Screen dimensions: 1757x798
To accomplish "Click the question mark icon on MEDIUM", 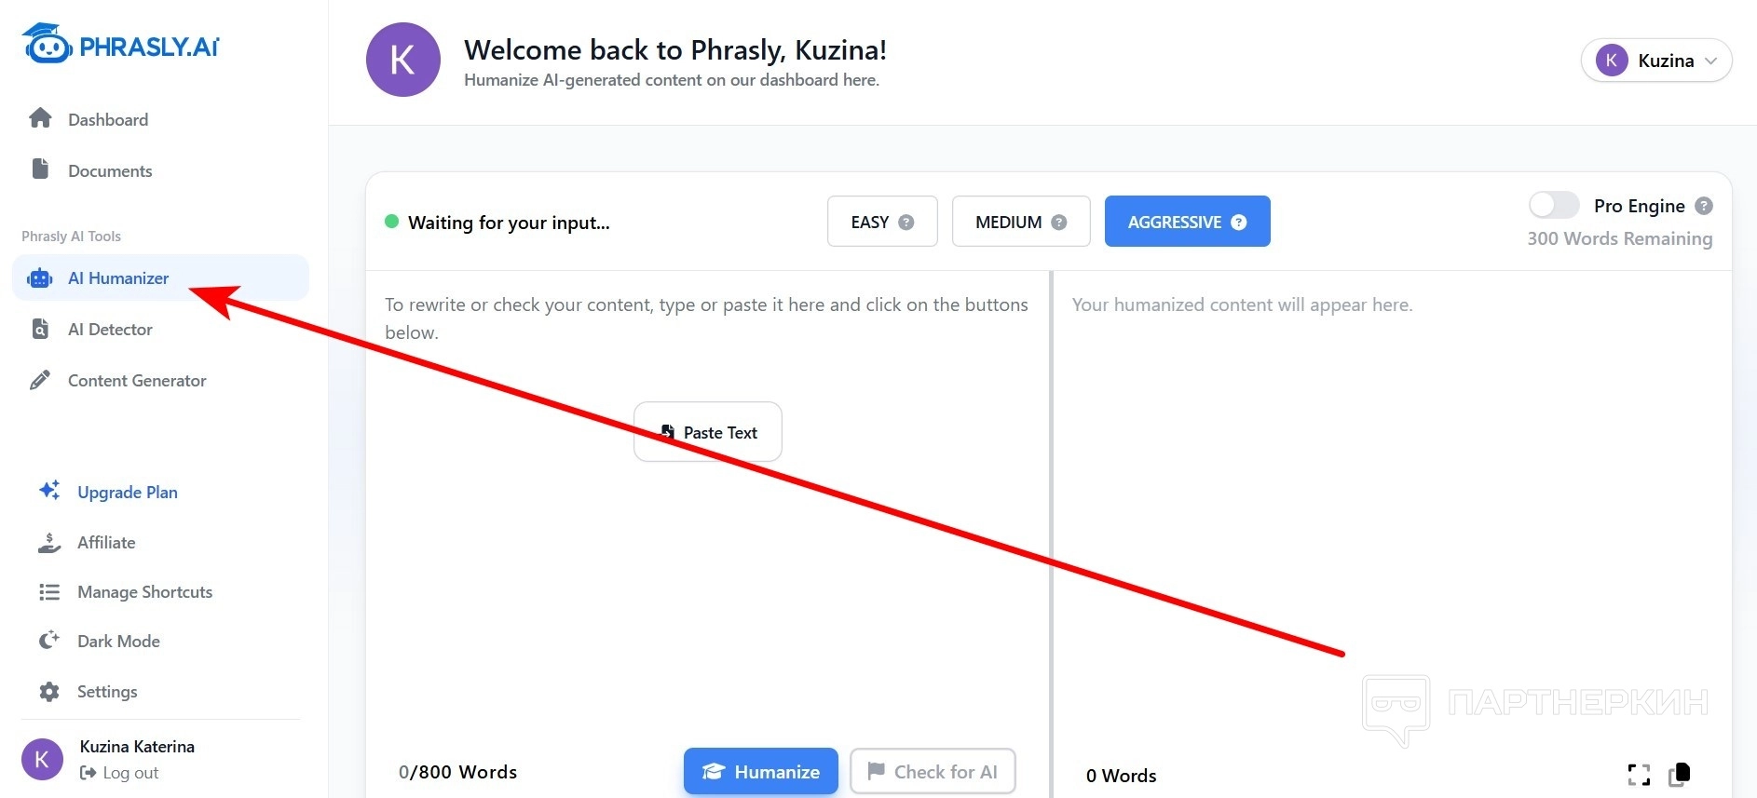I will (1058, 223).
